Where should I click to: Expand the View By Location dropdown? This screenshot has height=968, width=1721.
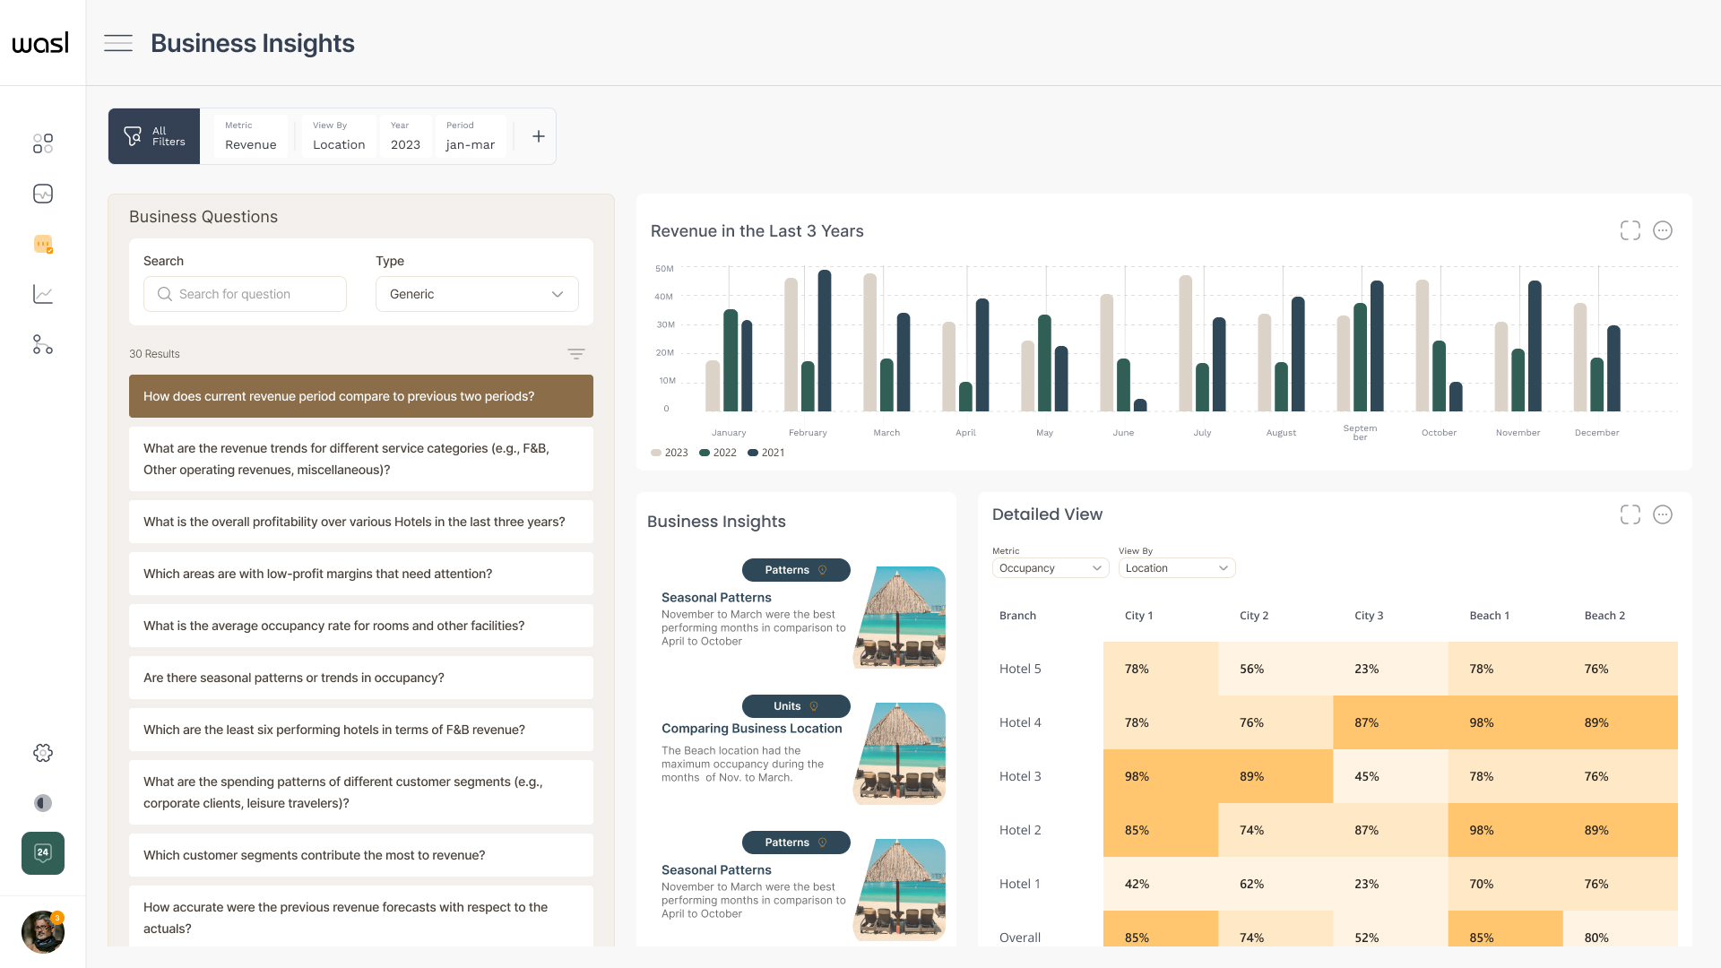(x=1176, y=568)
